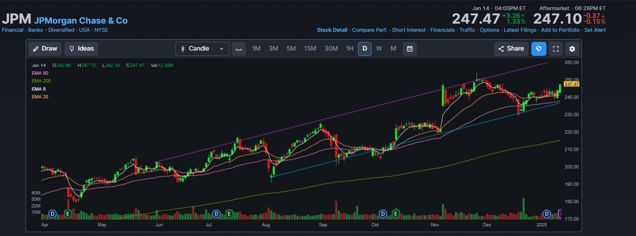Image resolution: width=636 pixels, height=236 pixels.
Task: Switch to weekly W timeframe
Action: [x=379, y=49]
